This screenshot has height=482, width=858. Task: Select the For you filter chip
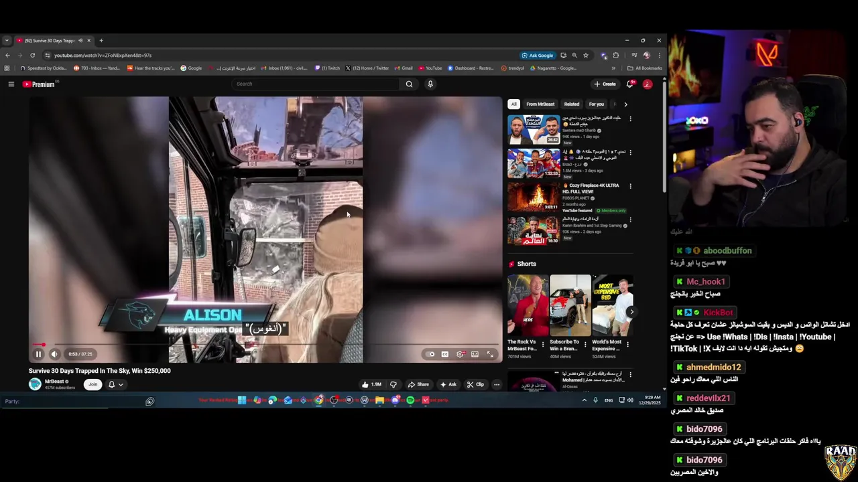(x=597, y=104)
